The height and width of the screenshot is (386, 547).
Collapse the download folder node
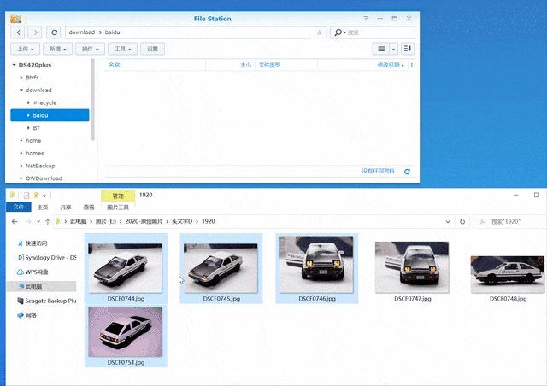pyautogui.click(x=21, y=90)
